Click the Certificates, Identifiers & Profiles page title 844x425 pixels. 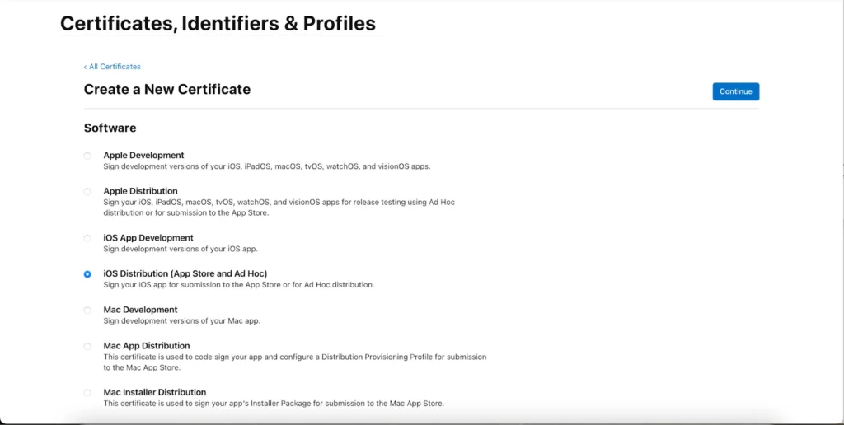pos(218,23)
